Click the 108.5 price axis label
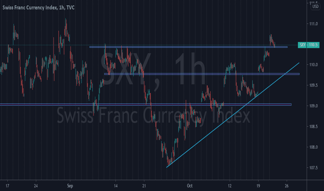 tap(314, 126)
